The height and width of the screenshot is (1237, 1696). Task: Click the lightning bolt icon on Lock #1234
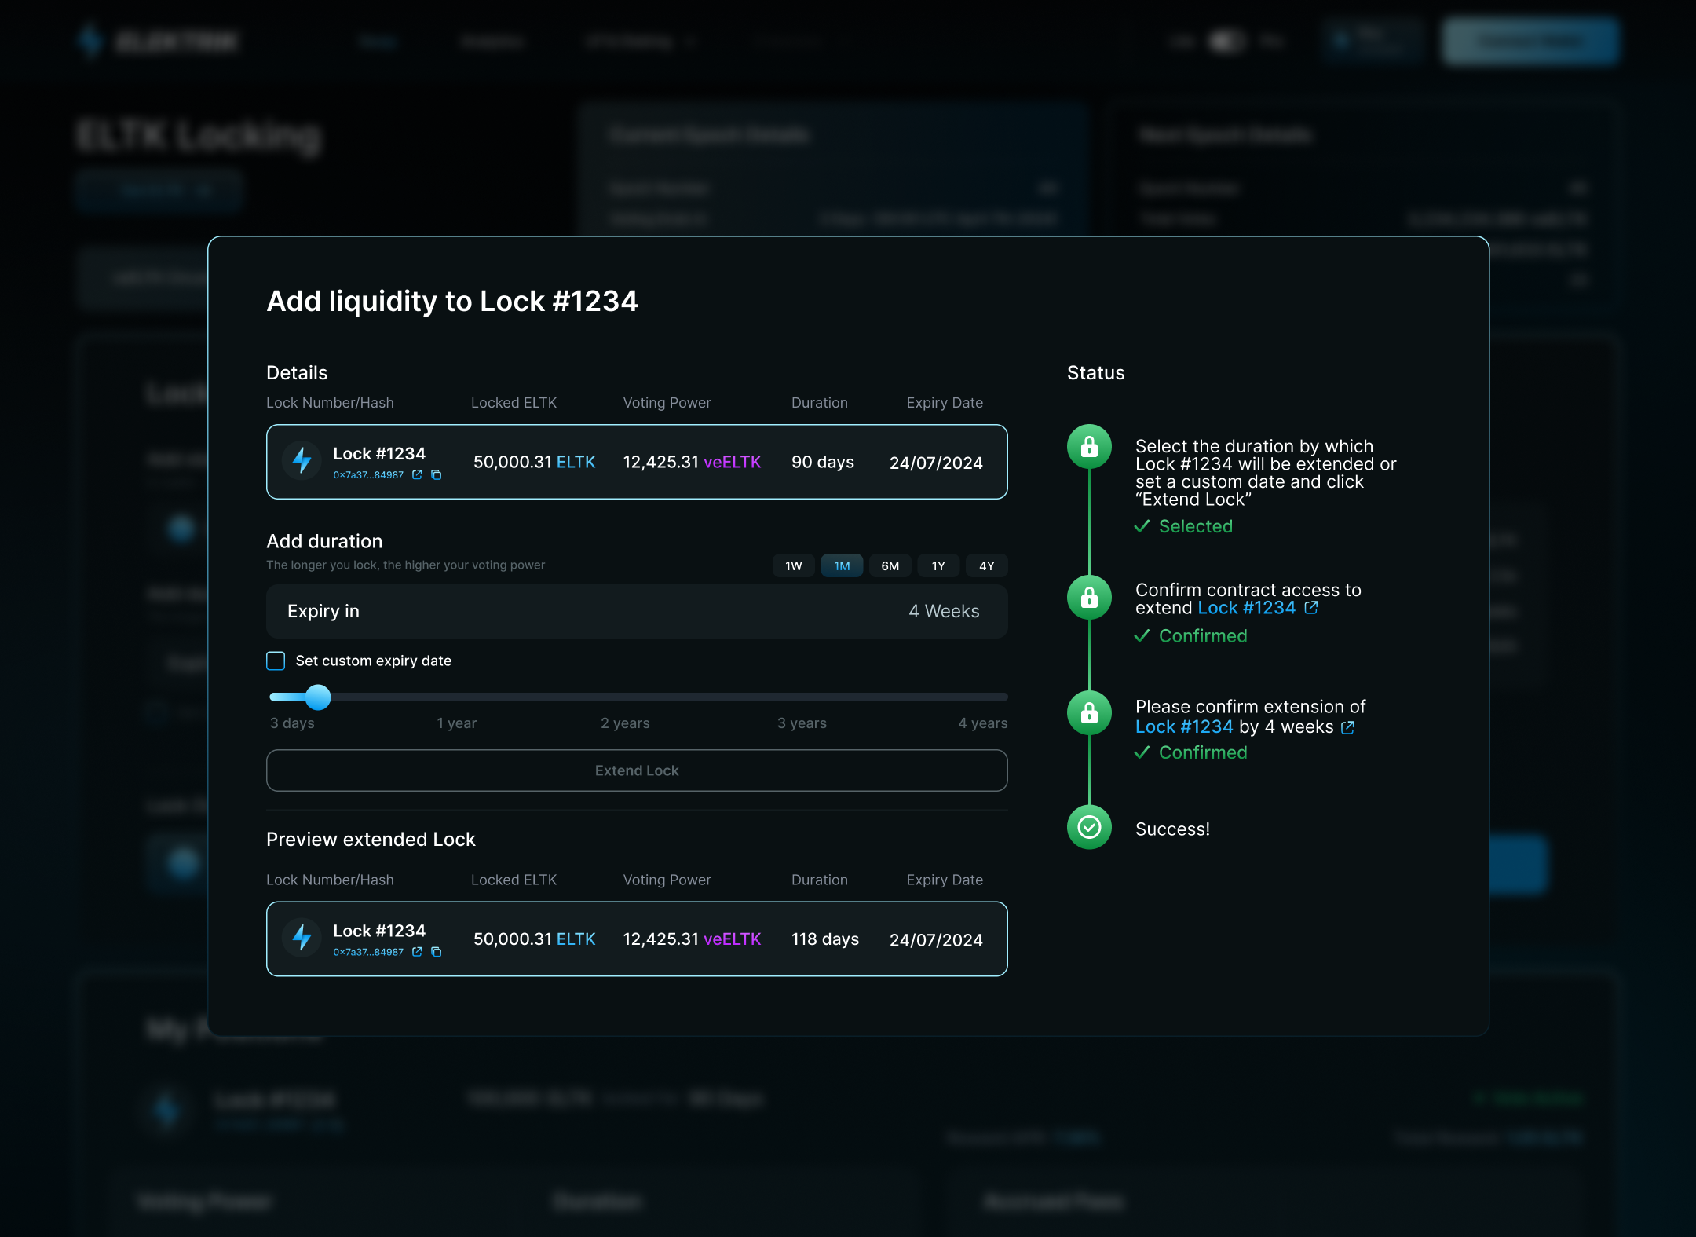tap(302, 461)
